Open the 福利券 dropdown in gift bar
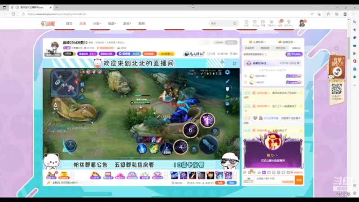 [x=177, y=183]
